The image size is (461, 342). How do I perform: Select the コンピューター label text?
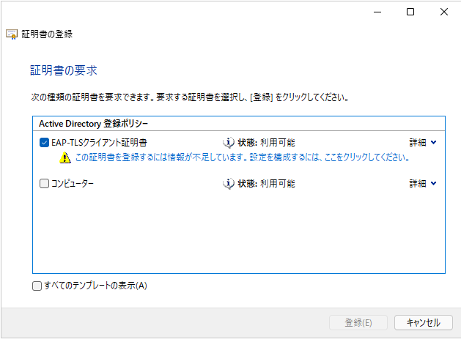click(x=73, y=184)
